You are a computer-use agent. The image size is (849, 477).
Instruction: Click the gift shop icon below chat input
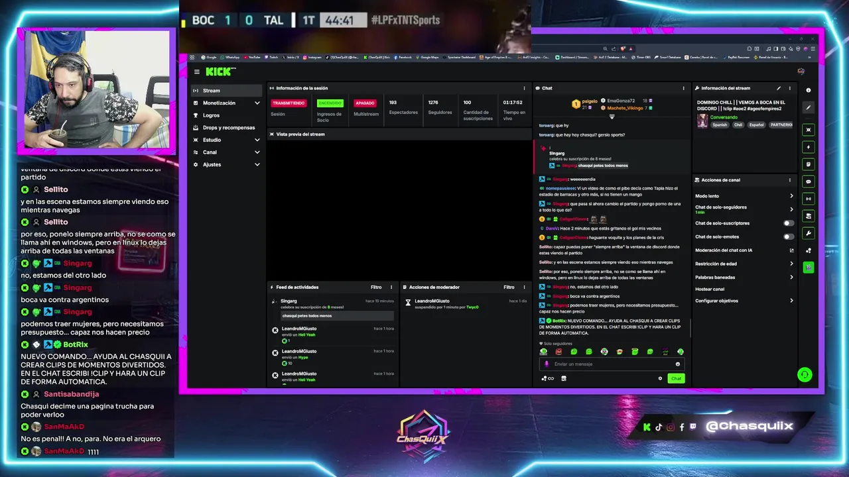pos(564,378)
